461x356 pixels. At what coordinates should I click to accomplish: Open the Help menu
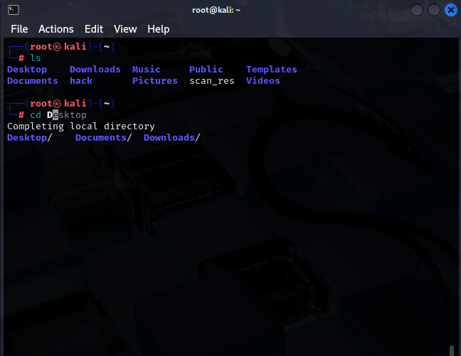coord(159,29)
